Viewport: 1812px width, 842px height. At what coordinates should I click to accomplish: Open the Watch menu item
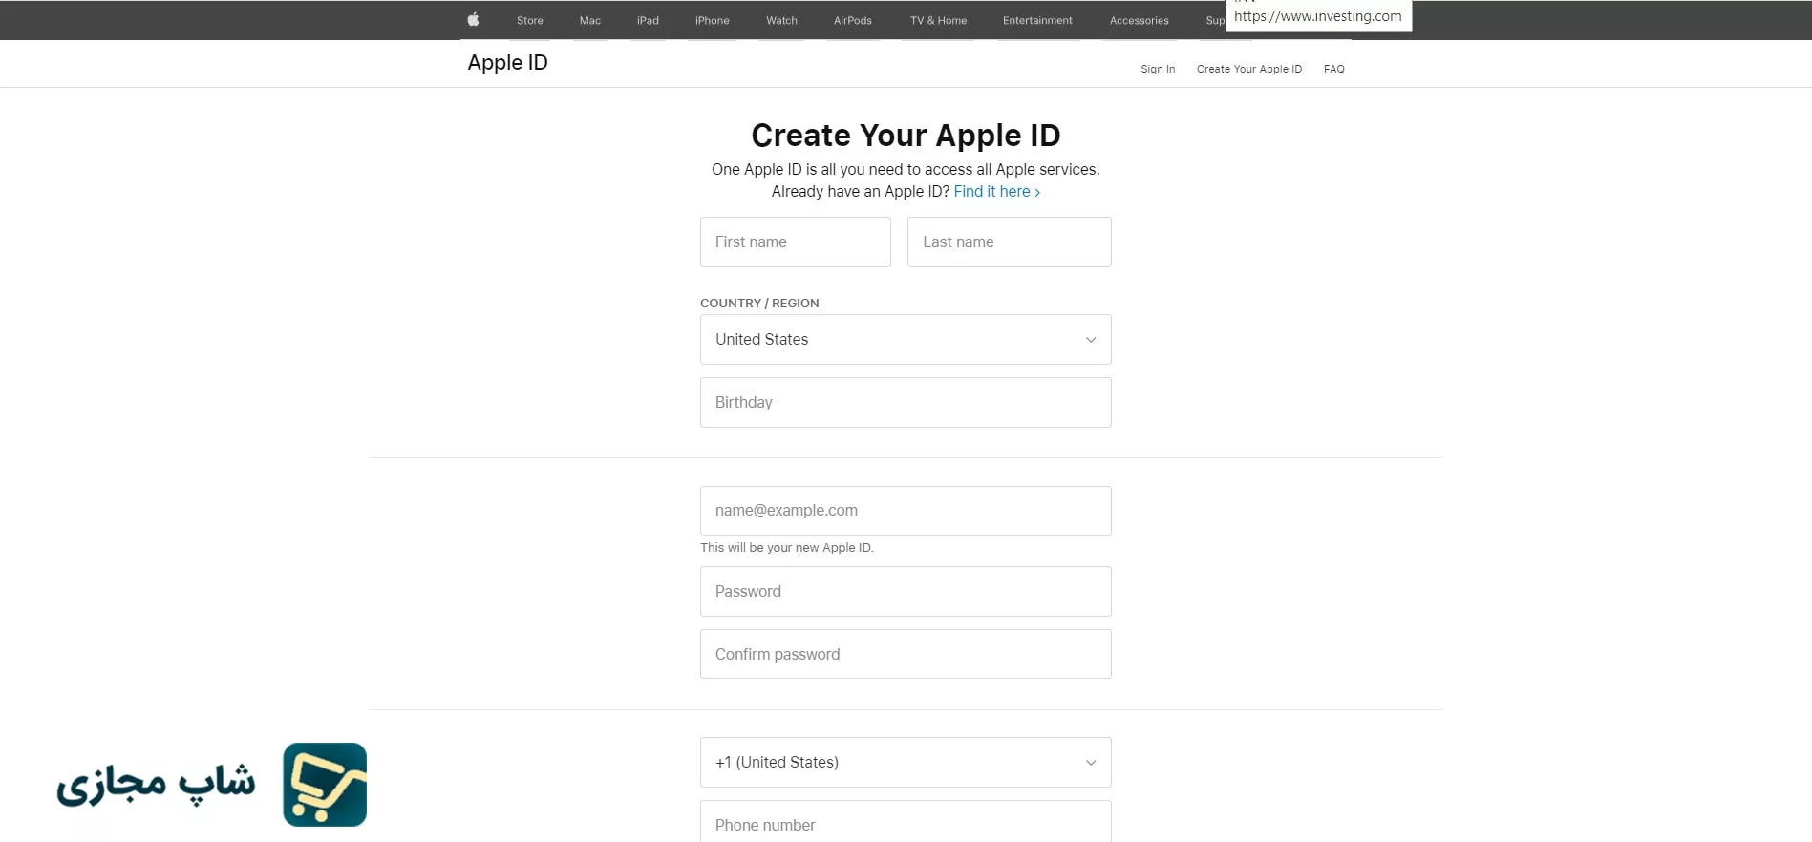tap(781, 20)
